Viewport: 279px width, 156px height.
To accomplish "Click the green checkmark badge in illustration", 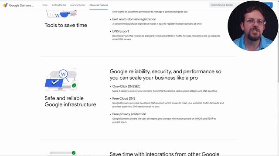I will [x=74, y=85].
